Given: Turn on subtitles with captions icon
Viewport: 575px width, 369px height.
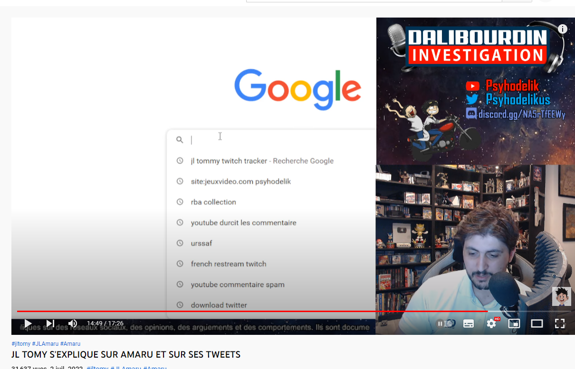Looking at the screenshot, I should point(469,323).
